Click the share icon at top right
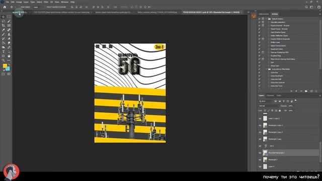The height and width of the screenshot is (181, 322). 318,7
